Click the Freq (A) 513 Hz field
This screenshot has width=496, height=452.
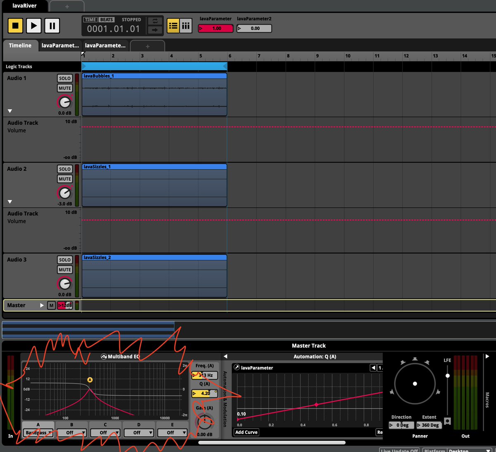coord(205,375)
